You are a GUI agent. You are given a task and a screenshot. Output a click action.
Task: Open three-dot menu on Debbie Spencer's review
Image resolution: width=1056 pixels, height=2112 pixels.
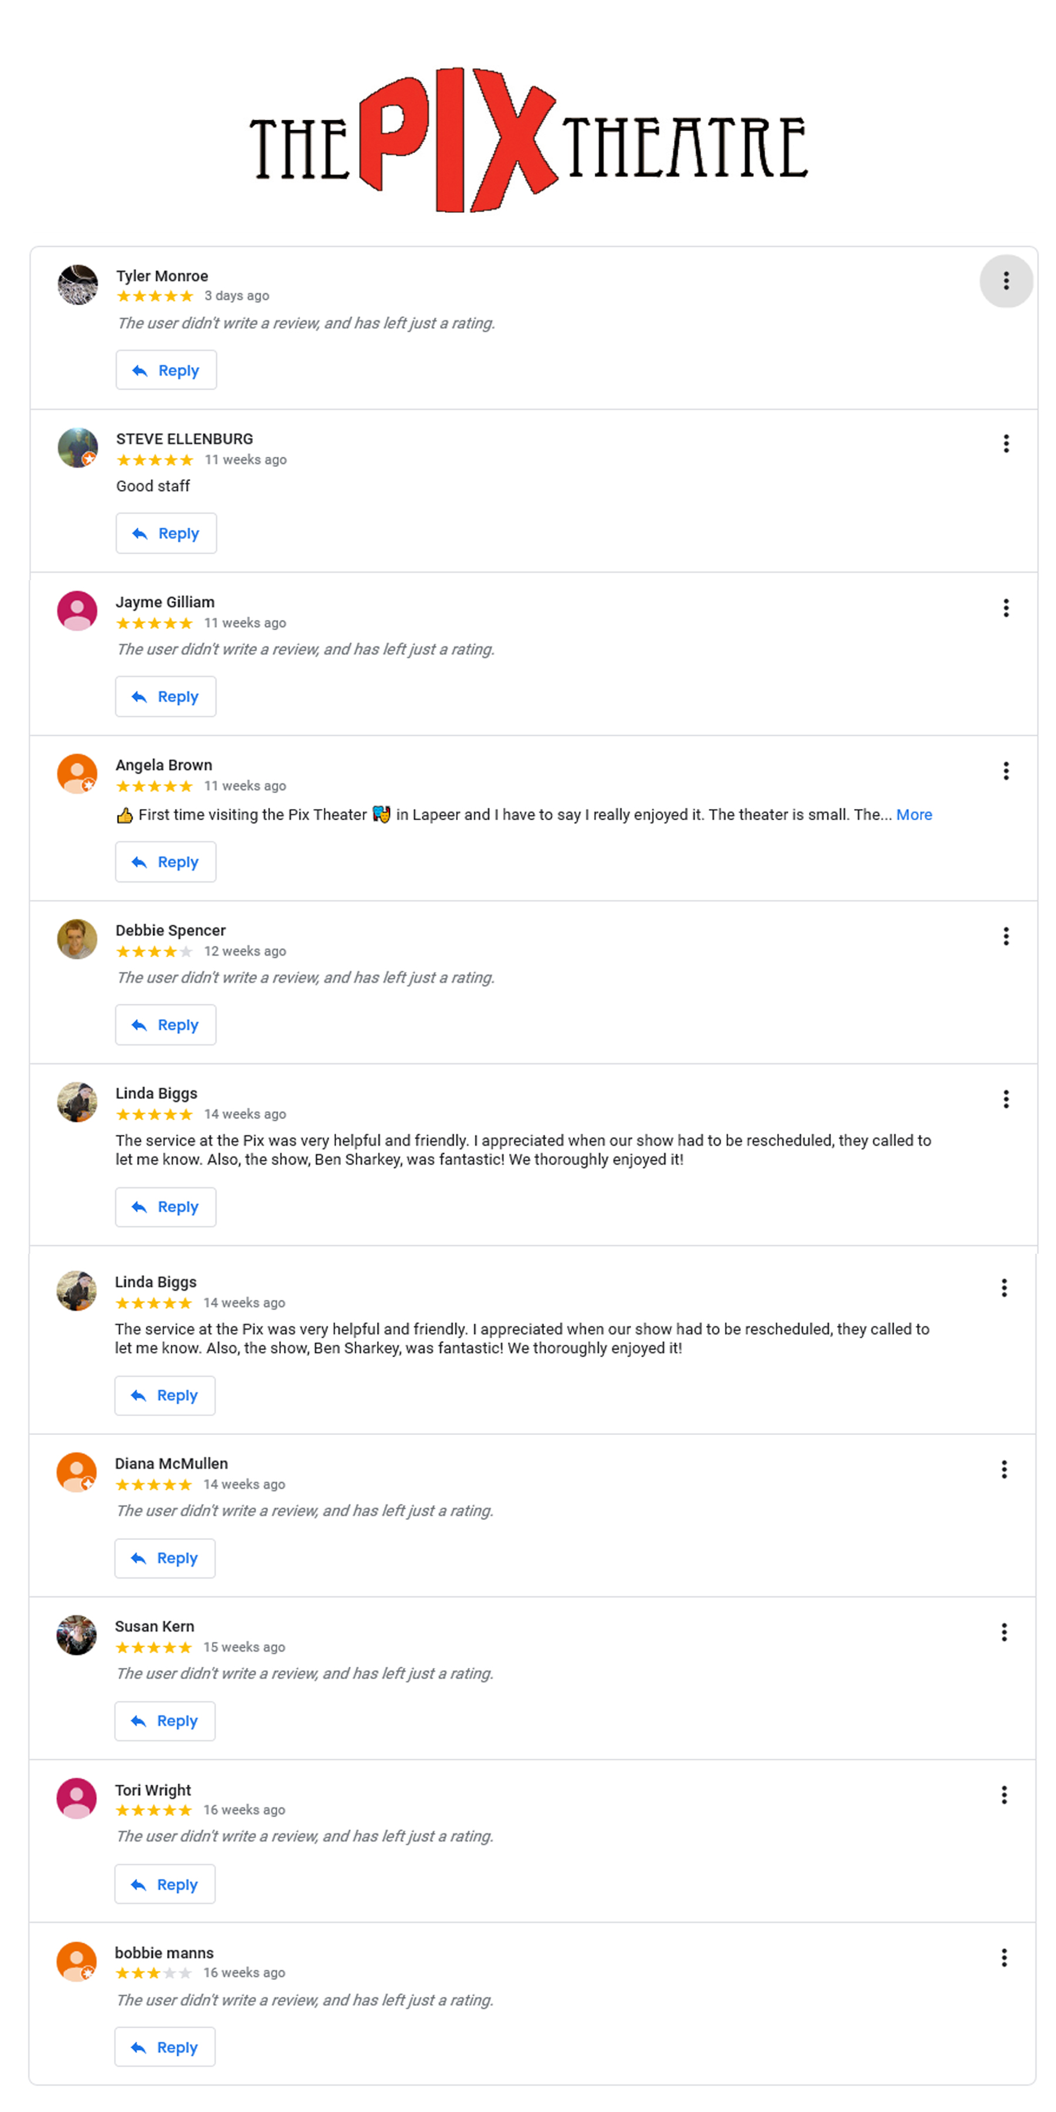(x=1006, y=936)
